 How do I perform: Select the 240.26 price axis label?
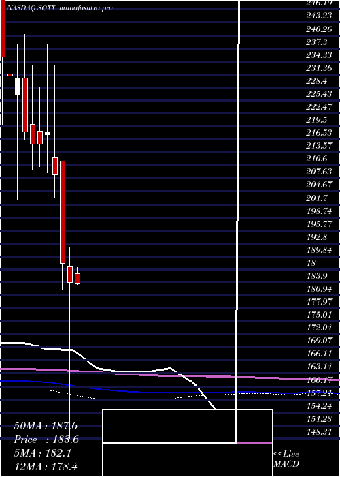(319, 29)
